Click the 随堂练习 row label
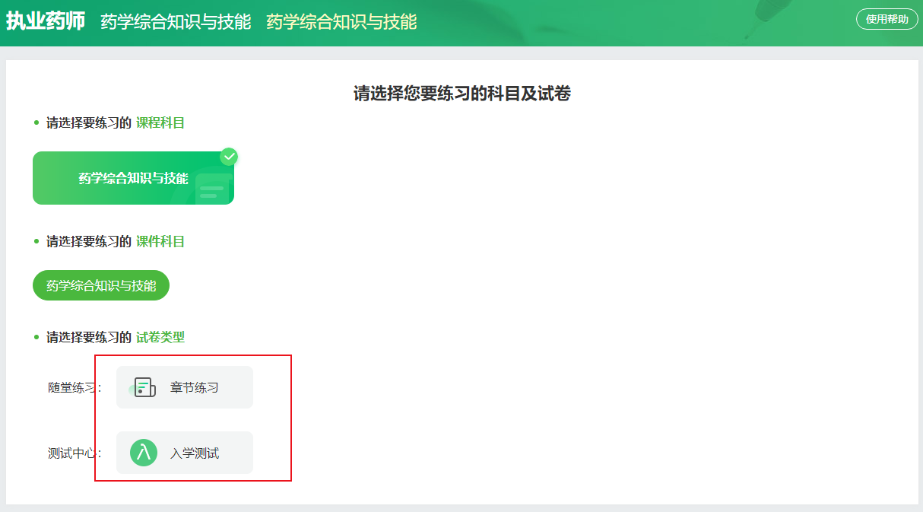 [75, 388]
